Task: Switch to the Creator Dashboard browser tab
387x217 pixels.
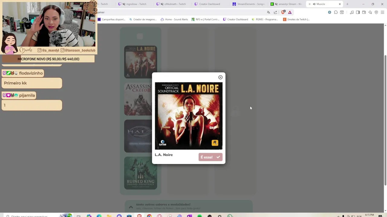Action: click(x=209, y=4)
